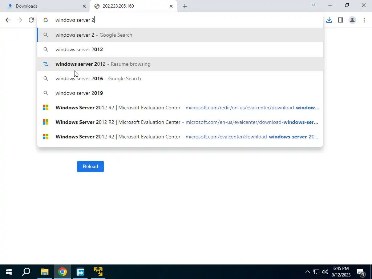Click the Google icon in address bar
Viewport: 372px width, 279px height.
click(x=45, y=20)
